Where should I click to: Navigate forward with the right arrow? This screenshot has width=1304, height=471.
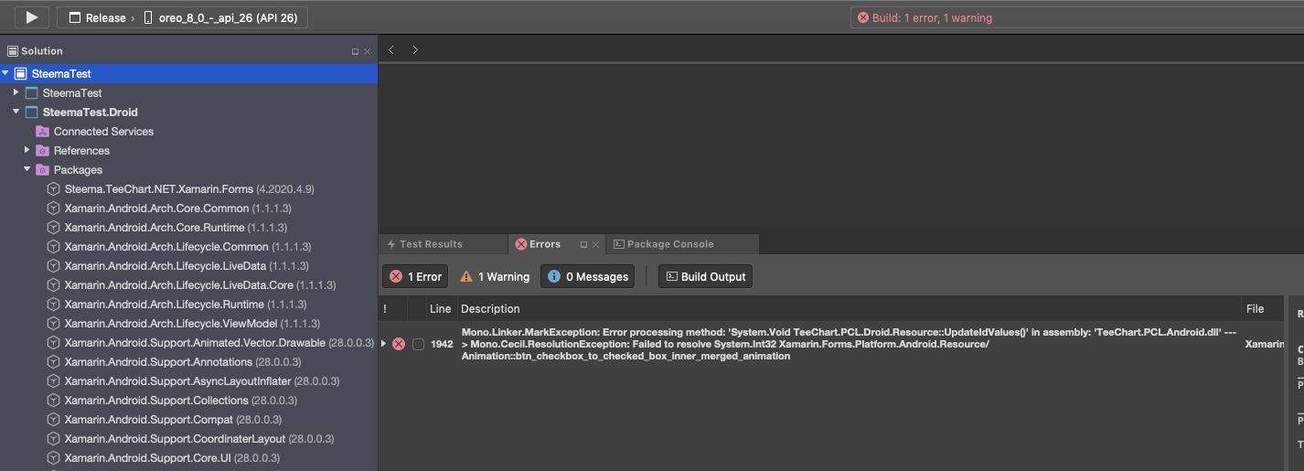coord(415,50)
